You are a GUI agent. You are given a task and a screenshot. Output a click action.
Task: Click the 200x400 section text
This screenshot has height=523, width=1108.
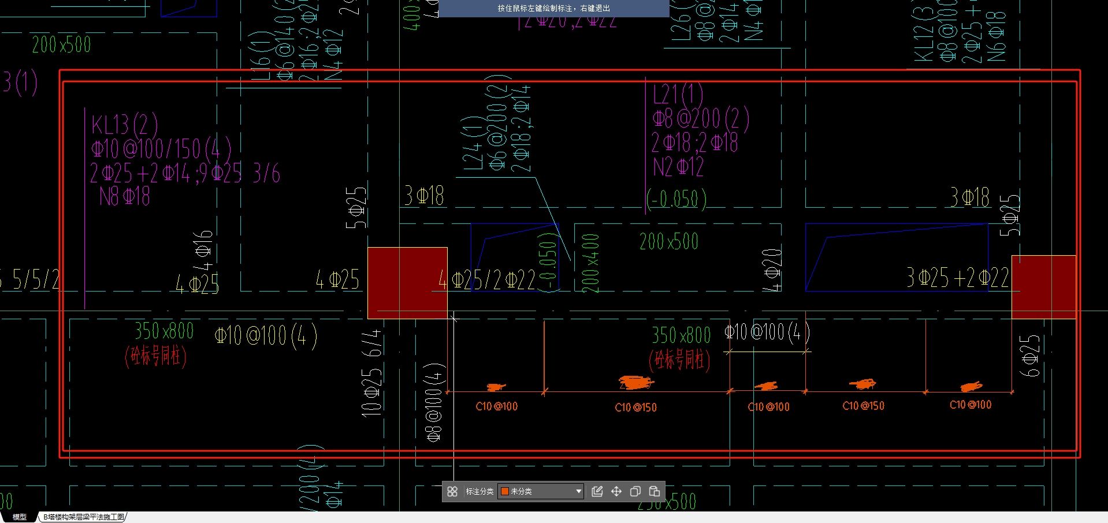click(590, 263)
